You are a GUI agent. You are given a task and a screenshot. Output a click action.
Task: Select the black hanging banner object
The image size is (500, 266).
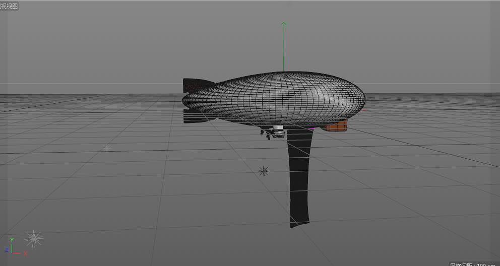click(x=300, y=178)
